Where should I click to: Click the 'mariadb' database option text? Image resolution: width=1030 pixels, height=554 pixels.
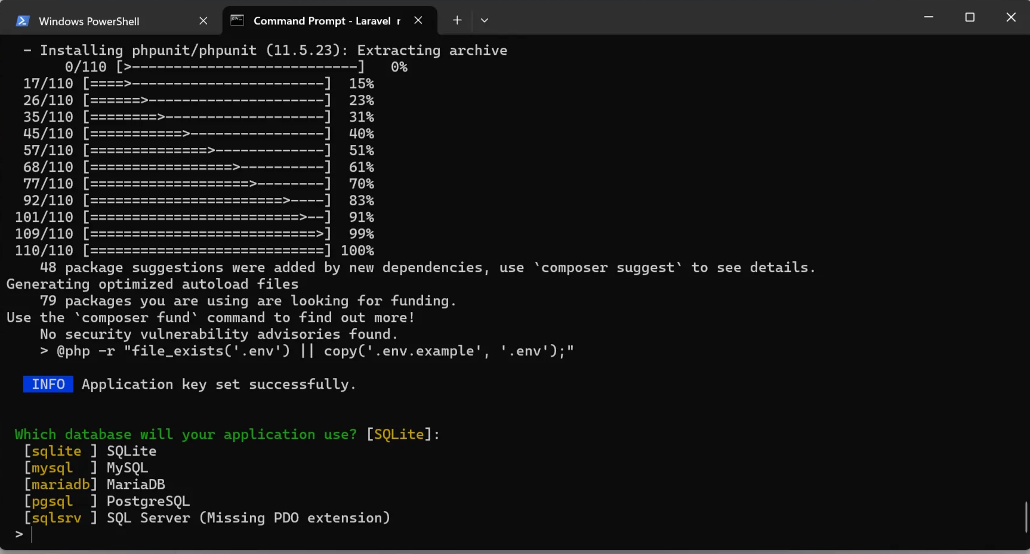click(61, 485)
